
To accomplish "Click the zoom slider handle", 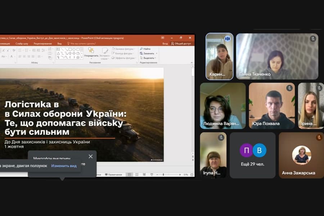I will click(163, 175).
